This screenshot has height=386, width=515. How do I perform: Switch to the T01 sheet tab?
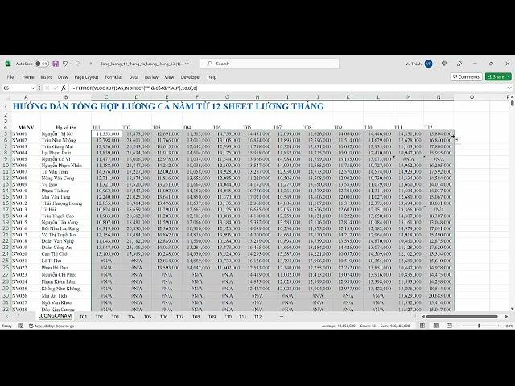point(84,317)
